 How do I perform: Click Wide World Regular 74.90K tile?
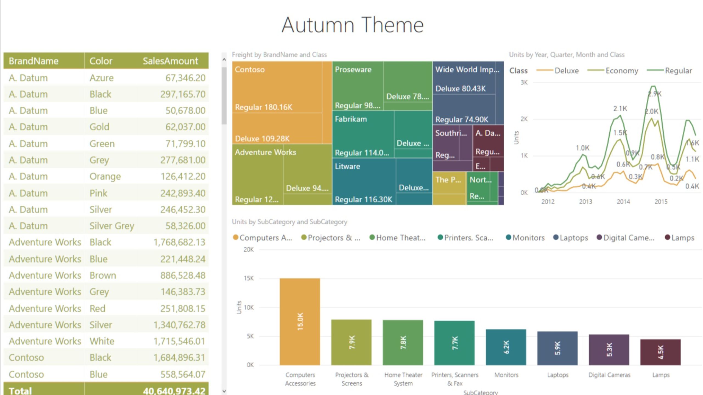pos(464,110)
